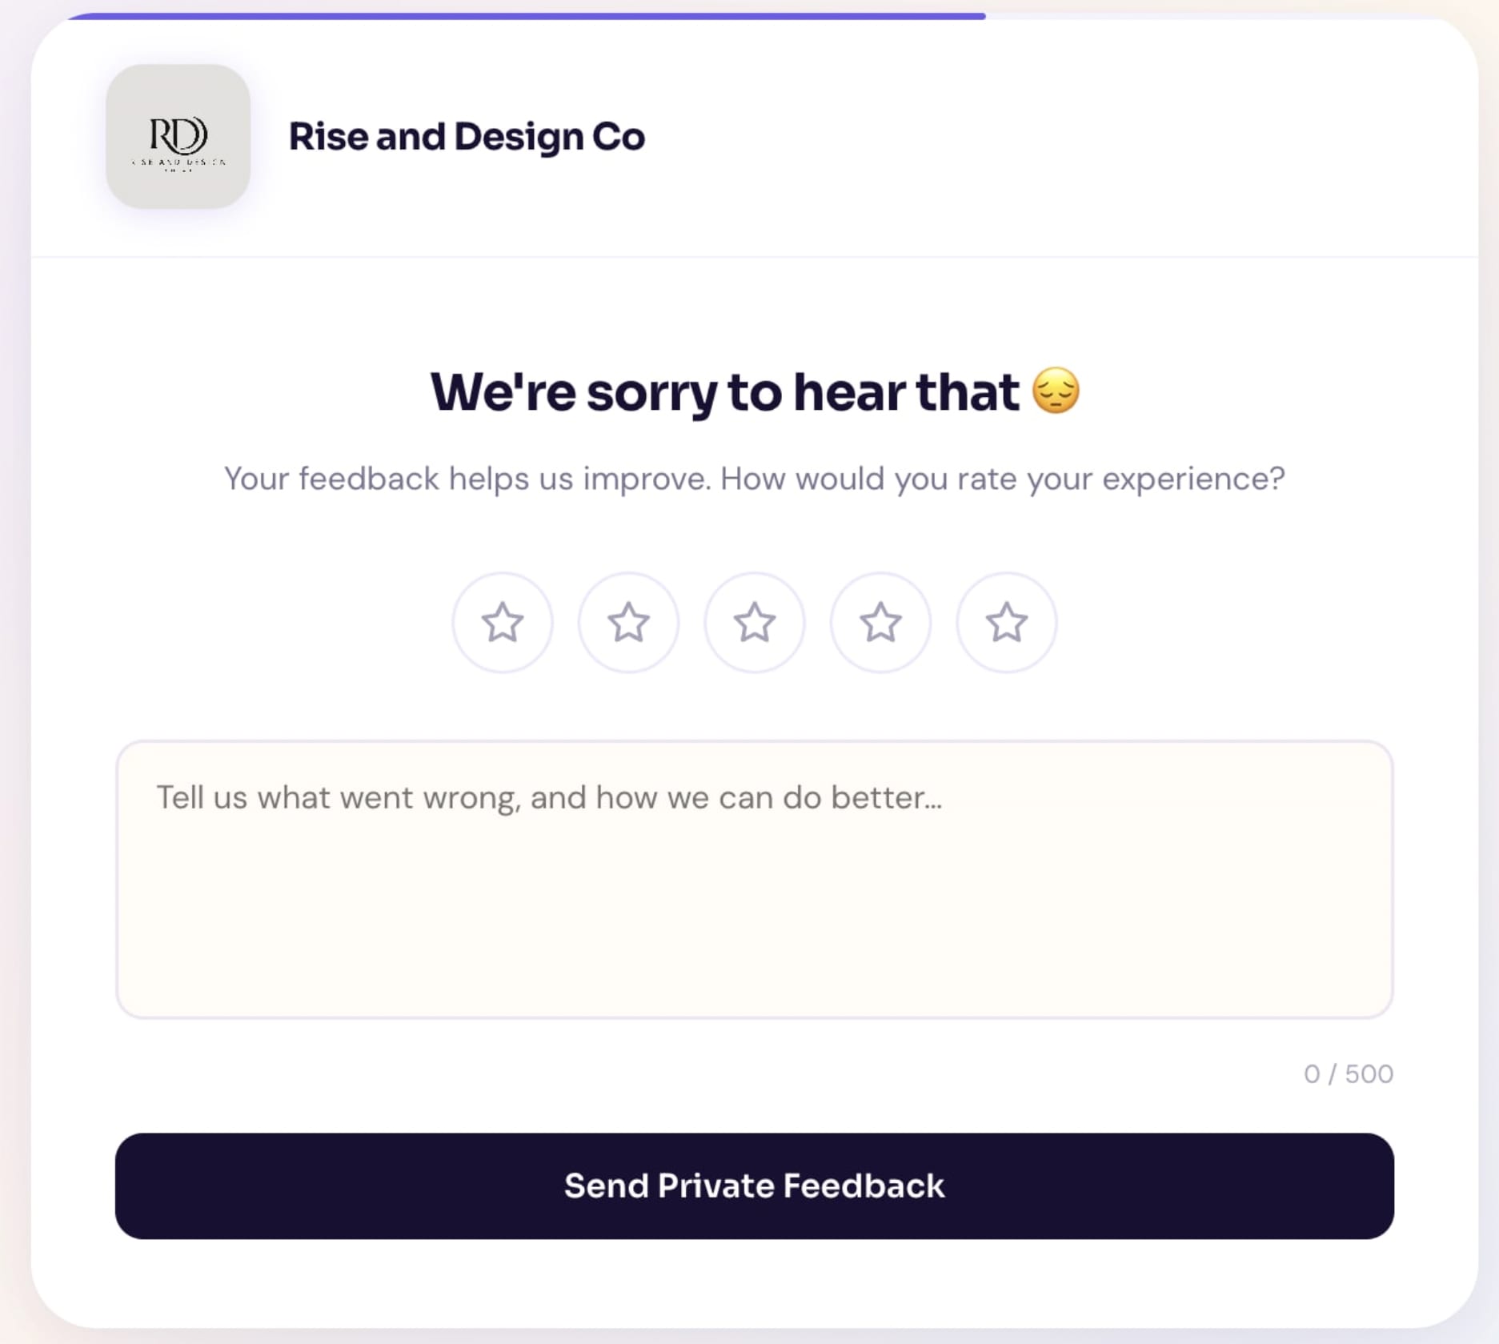This screenshot has width=1499, height=1344.
Task: Click the bottom of the feedback box
Action: (754, 993)
